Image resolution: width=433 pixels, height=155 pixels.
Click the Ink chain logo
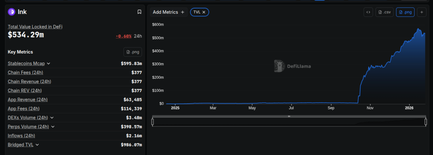click(12, 12)
